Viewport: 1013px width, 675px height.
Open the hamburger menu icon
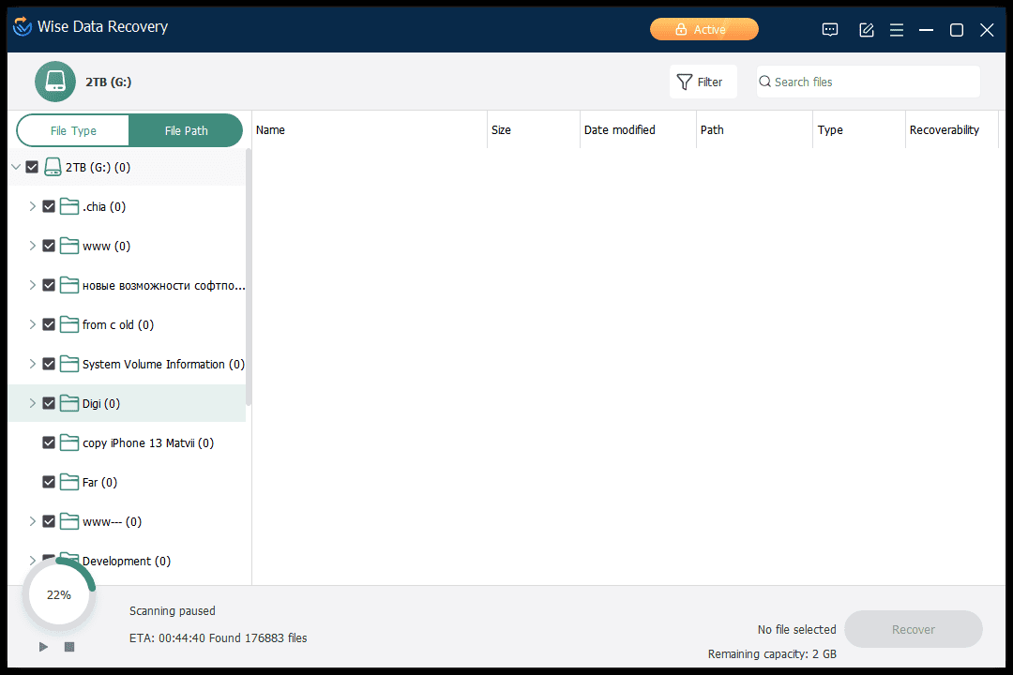897,30
